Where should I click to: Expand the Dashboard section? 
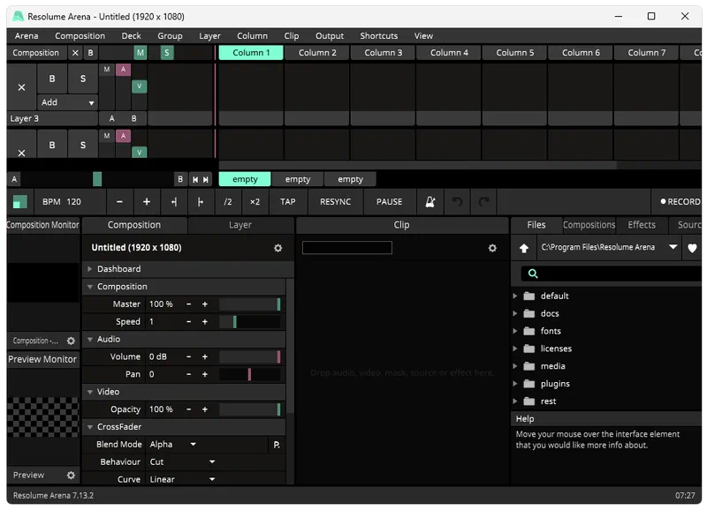[x=90, y=269]
